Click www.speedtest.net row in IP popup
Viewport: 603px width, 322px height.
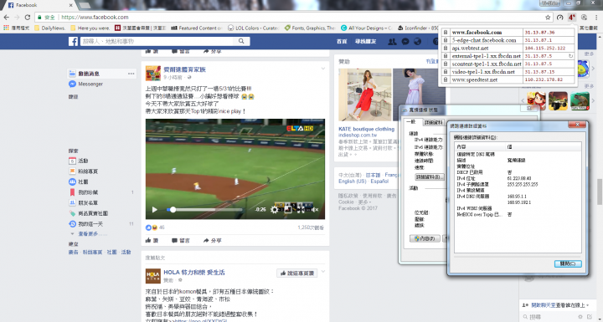(508, 80)
